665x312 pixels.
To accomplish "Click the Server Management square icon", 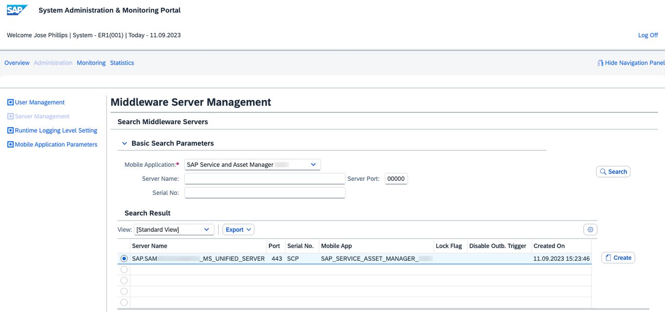I will [11, 116].
